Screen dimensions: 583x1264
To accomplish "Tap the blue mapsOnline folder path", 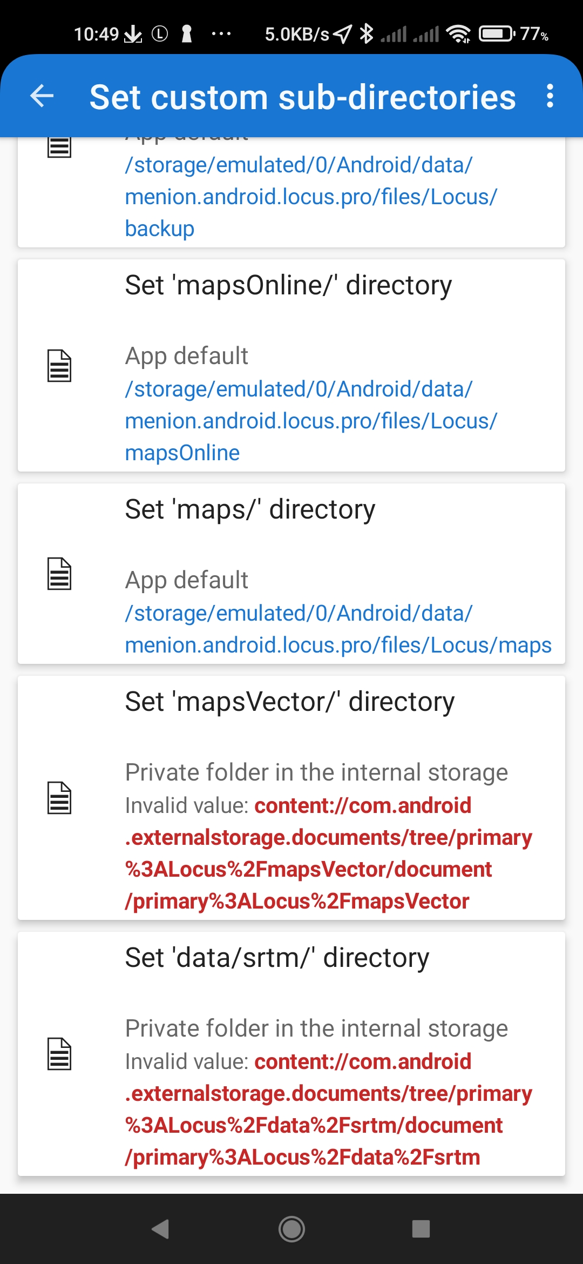I will point(310,421).
